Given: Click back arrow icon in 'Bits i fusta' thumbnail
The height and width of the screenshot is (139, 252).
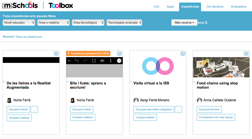Looking at the screenshot, I should 70,61.
